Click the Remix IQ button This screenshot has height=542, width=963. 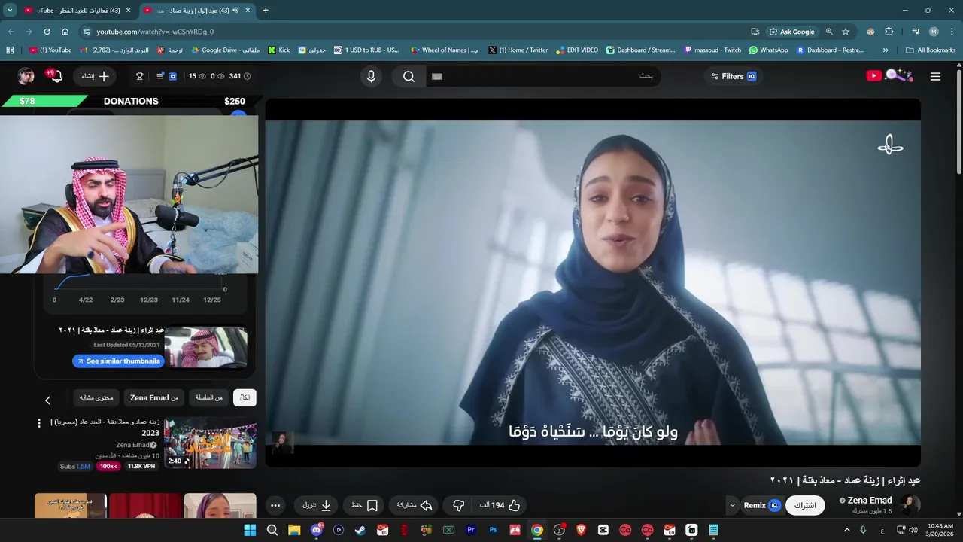[x=762, y=505]
